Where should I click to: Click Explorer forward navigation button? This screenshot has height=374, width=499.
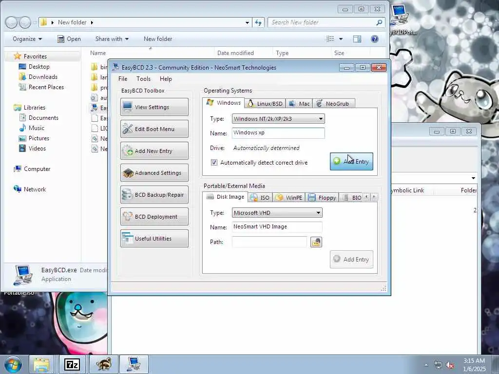pyautogui.click(x=25, y=22)
